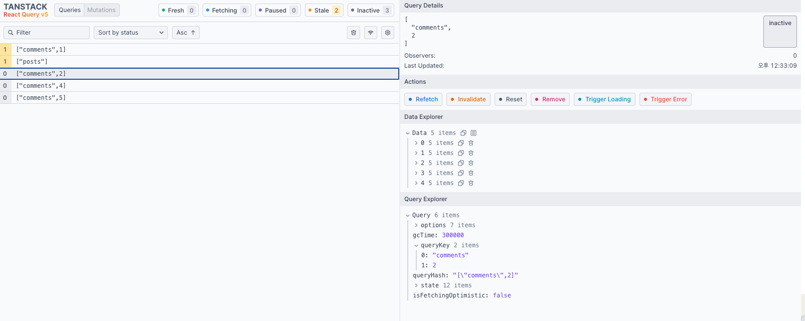Toggle the Paused status filter
This screenshot has height=321, width=805.
click(278, 10)
